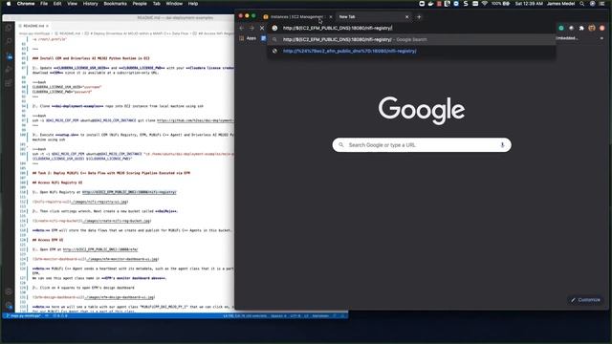Open the Bookmarks menu
Screen dimensions: 612x344
click(115, 4)
